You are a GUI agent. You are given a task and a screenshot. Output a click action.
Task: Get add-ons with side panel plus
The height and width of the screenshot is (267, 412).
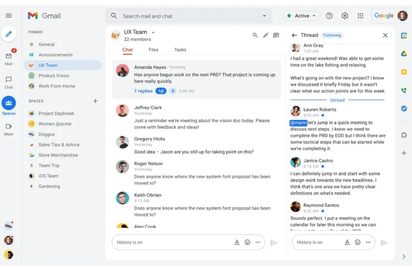coord(404,153)
